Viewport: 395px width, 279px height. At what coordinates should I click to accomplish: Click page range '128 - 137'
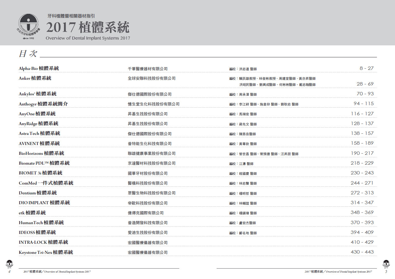click(x=362, y=124)
